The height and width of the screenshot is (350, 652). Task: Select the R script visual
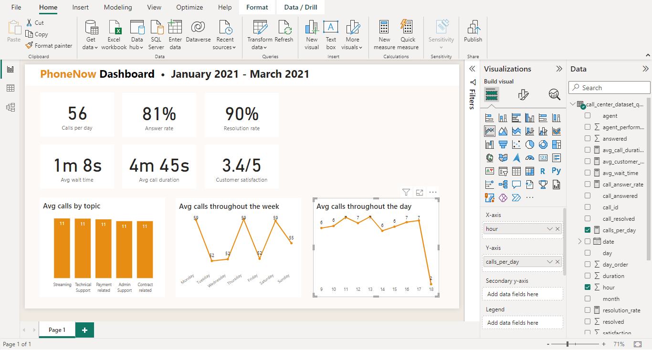coord(543,171)
